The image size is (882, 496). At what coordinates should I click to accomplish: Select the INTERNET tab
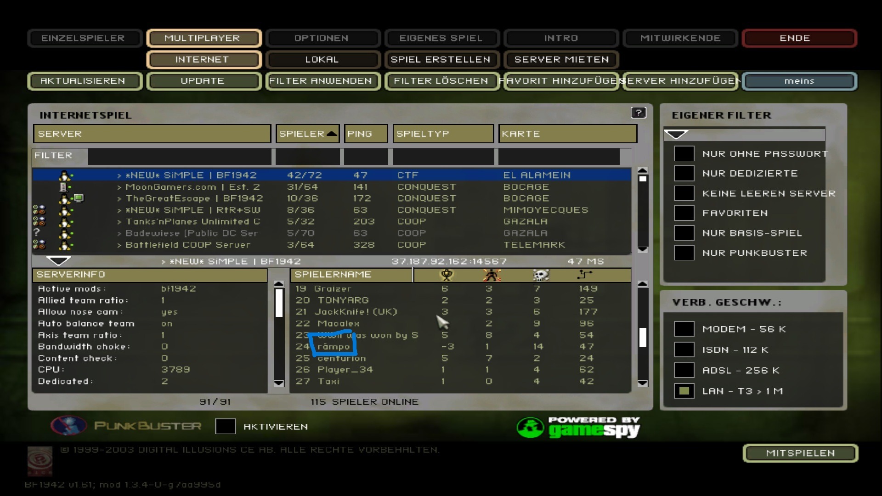(x=204, y=60)
